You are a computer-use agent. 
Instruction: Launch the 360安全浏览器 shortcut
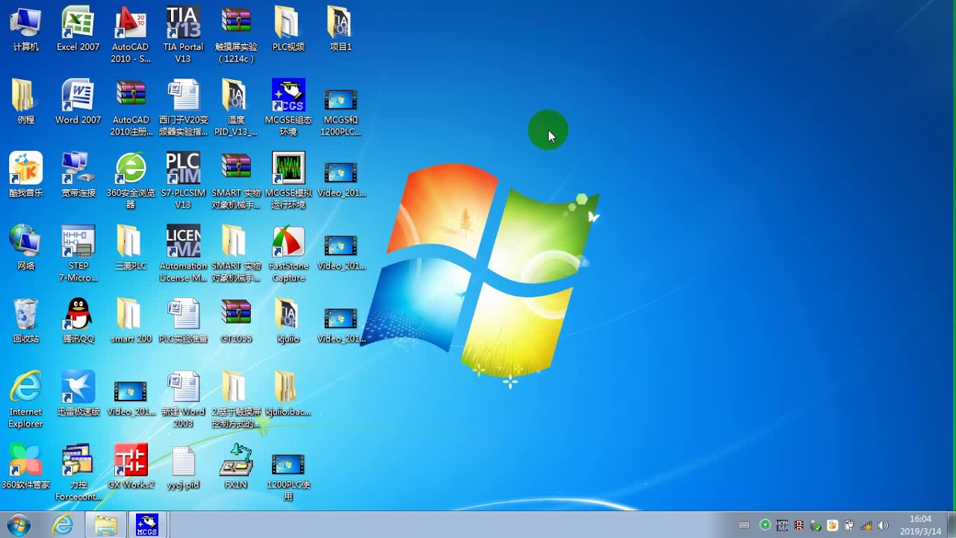point(131,182)
